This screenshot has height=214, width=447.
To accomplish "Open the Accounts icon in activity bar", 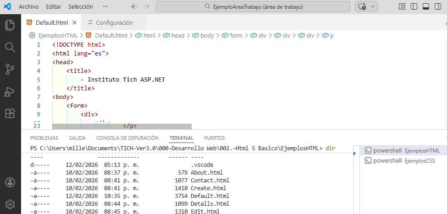I will [10, 182].
